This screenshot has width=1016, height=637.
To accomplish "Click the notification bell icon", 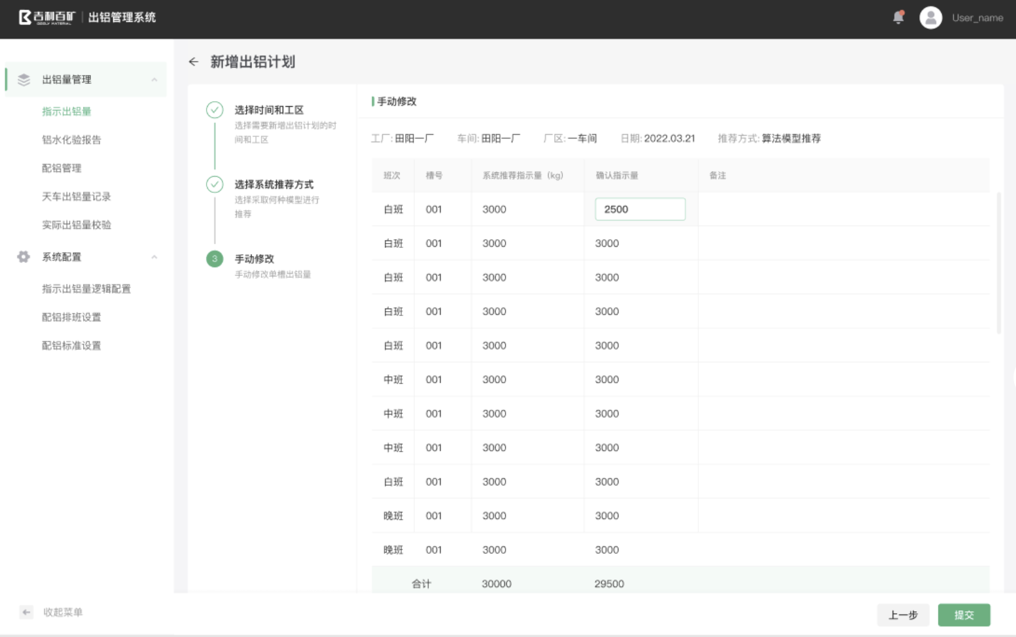I will point(898,17).
